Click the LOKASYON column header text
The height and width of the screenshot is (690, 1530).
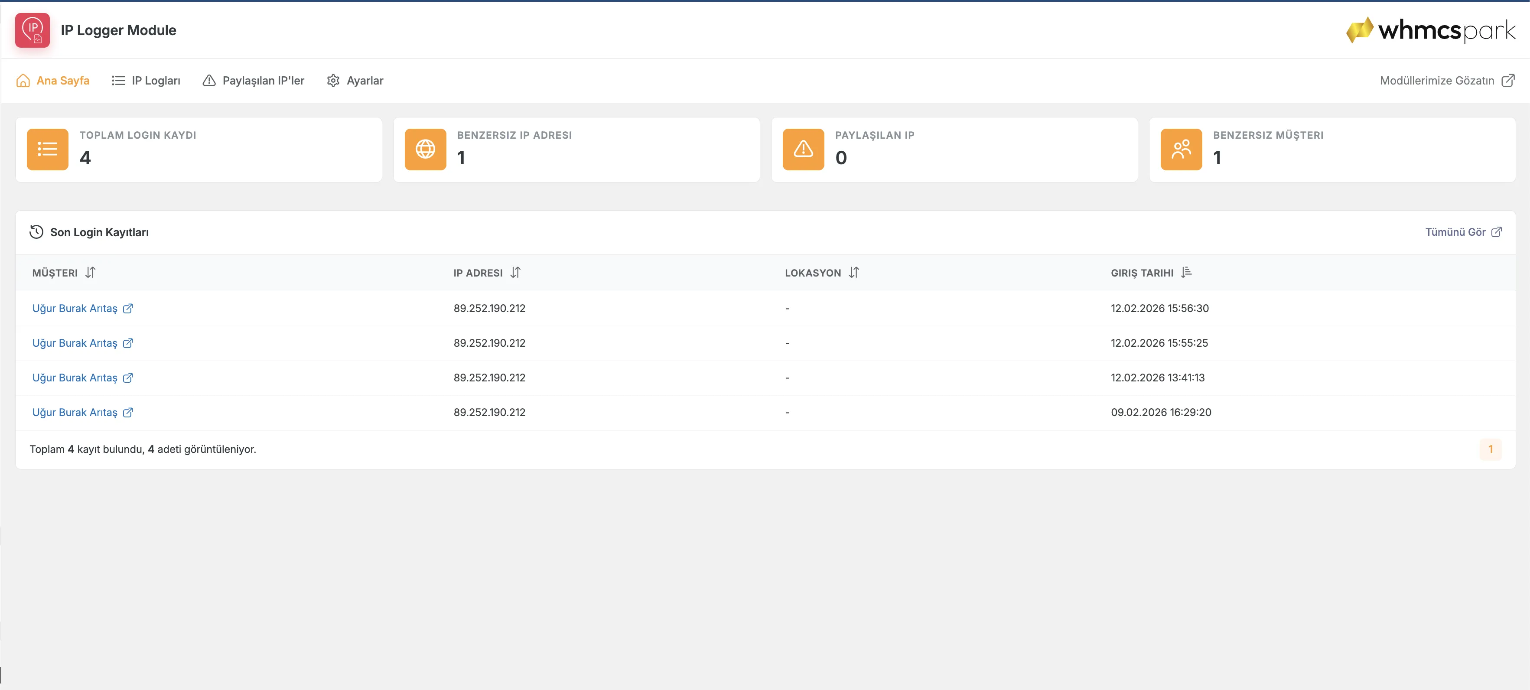(x=813, y=273)
